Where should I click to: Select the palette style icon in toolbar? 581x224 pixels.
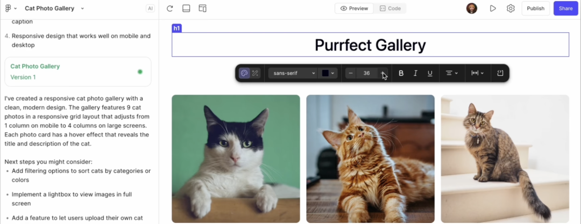pos(244,73)
